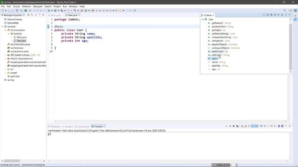298x167 pixels.
Task: Open the Refactor menu
Action: (27, 6)
